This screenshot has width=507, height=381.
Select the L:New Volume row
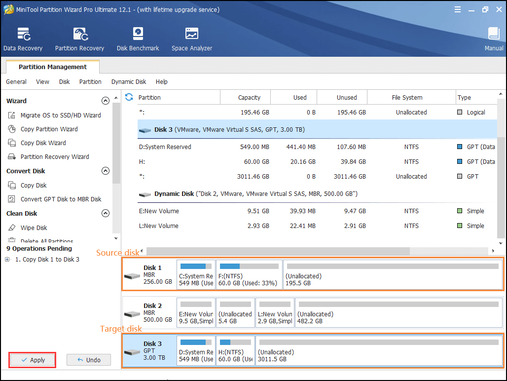(317, 226)
